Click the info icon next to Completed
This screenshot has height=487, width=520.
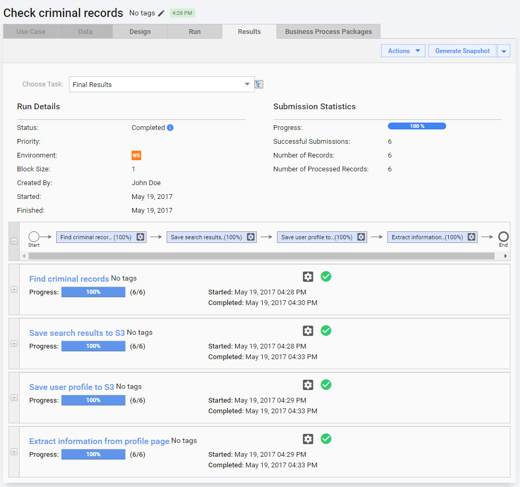point(170,128)
